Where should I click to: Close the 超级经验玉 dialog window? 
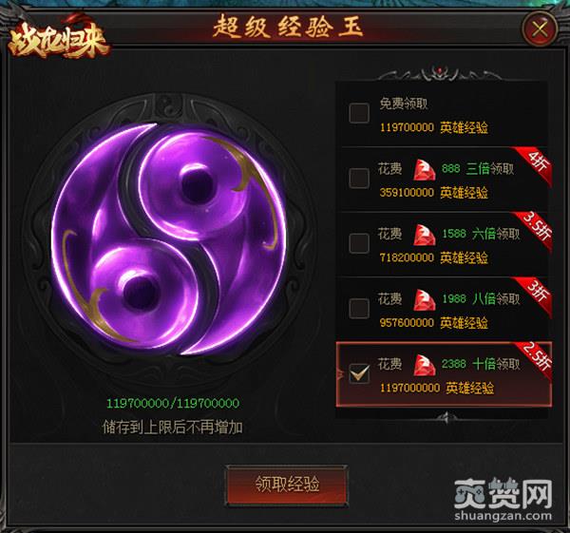point(540,29)
